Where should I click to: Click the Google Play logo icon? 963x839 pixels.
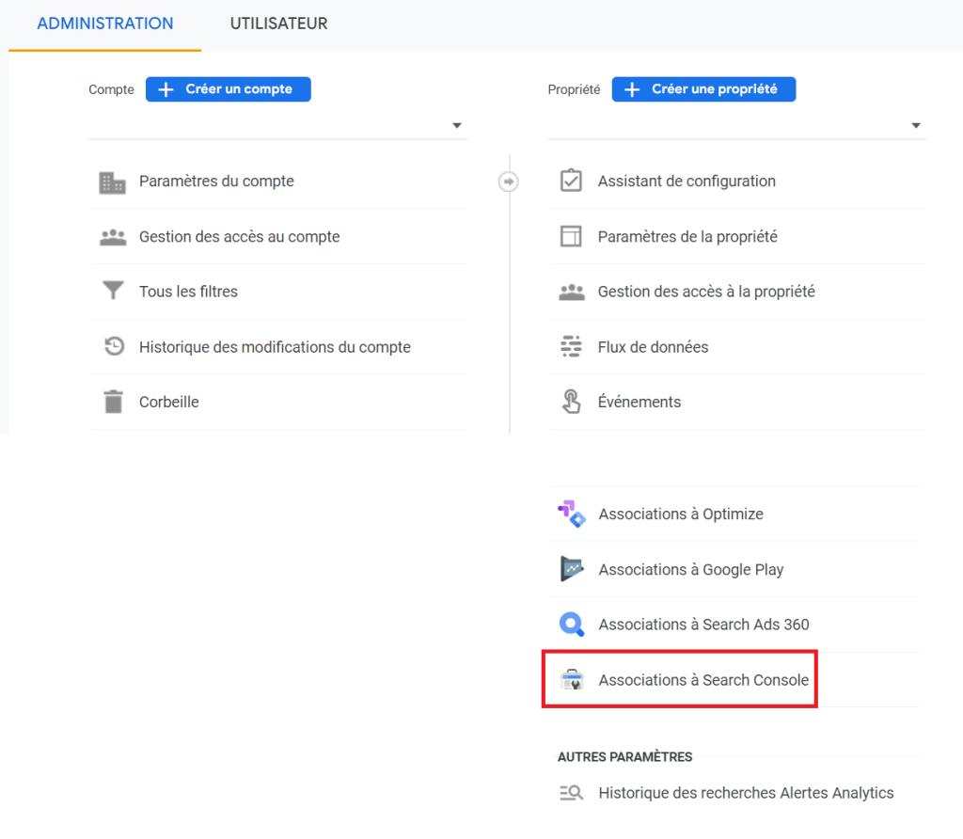(571, 569)
